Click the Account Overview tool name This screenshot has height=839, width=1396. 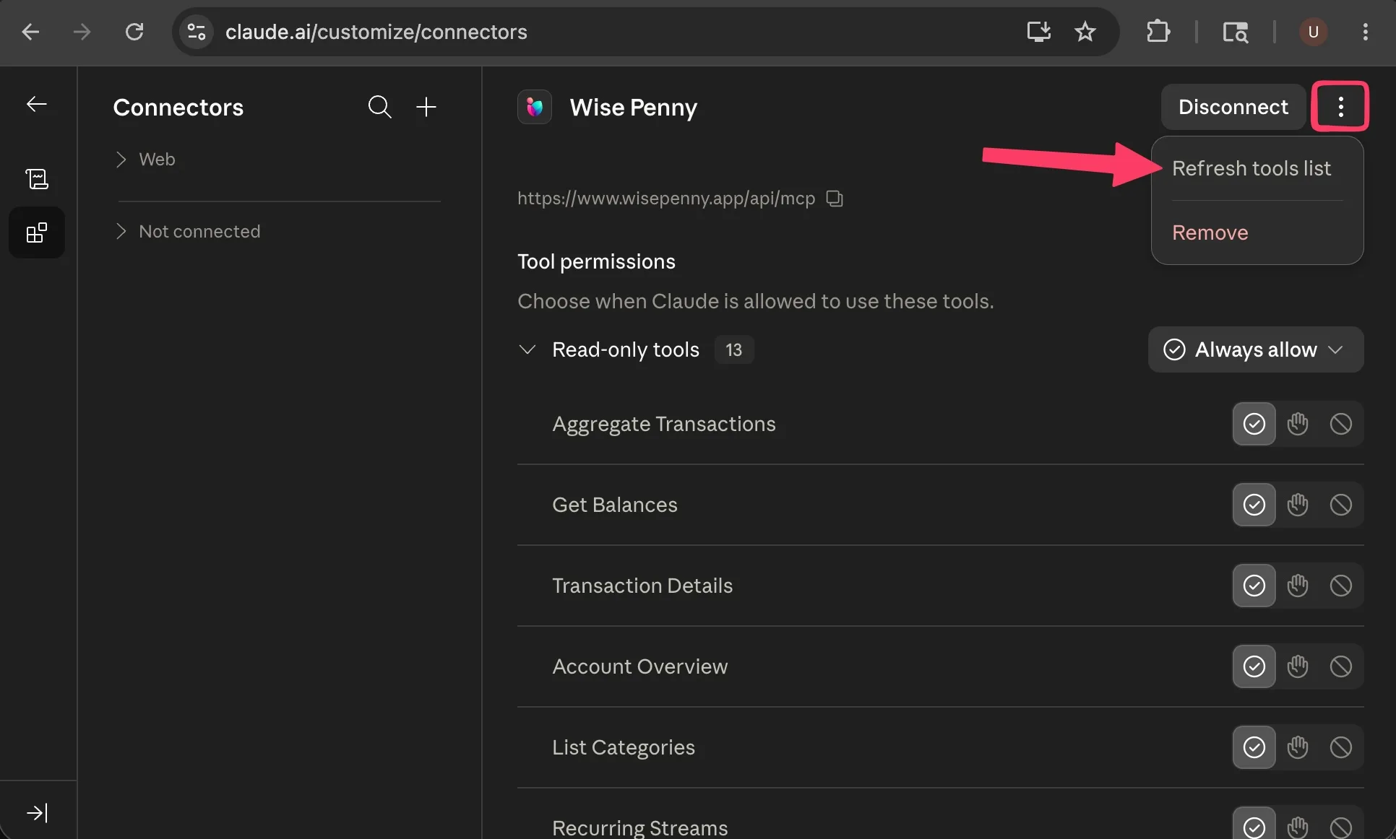pos(640,666)
